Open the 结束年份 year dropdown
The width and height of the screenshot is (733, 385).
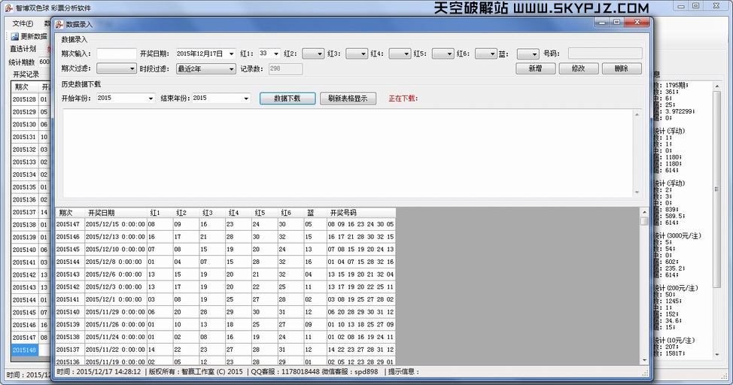pos(245,99)
